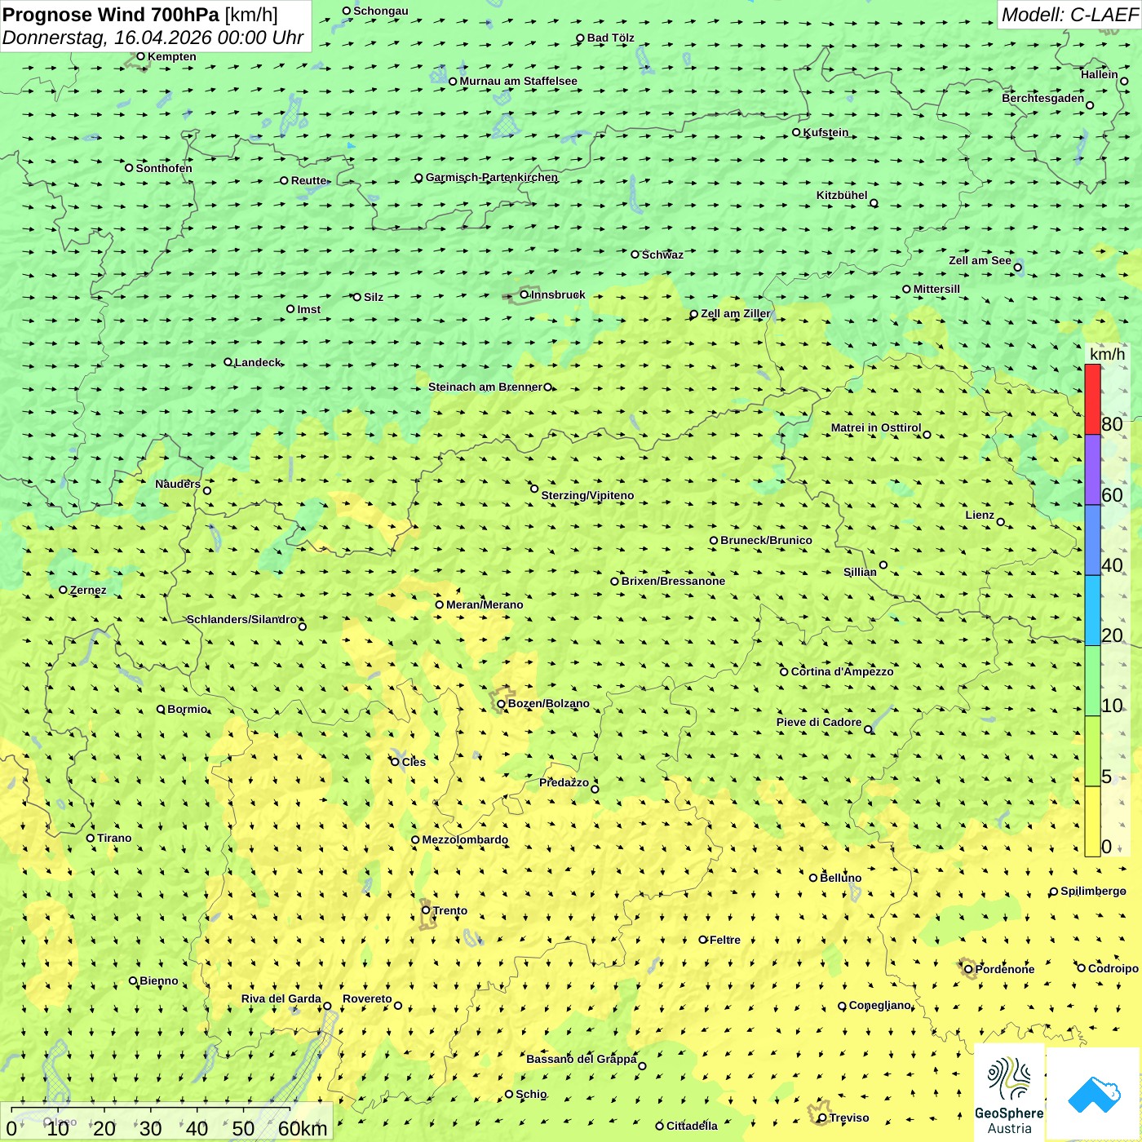Screen dimensions: 1142x1142
Task: Click the Innsbruck city marker
Action: (525, 294)
